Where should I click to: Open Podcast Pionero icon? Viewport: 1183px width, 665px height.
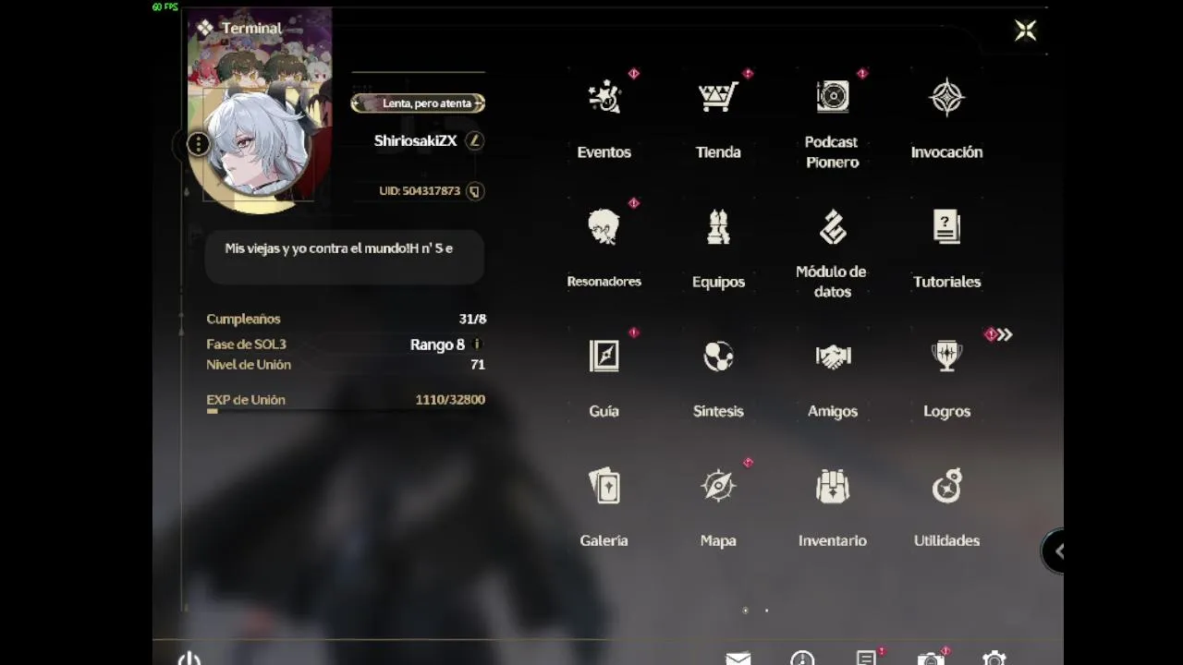833,96
